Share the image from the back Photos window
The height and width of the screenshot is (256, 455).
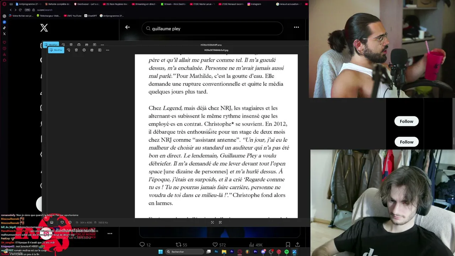pos(87,45)
